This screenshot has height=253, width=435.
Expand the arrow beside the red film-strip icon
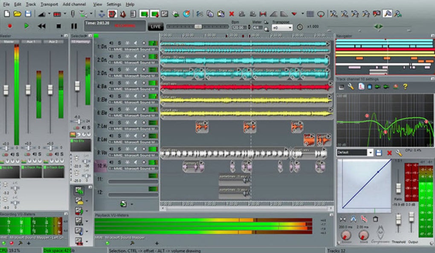point(65,14)
